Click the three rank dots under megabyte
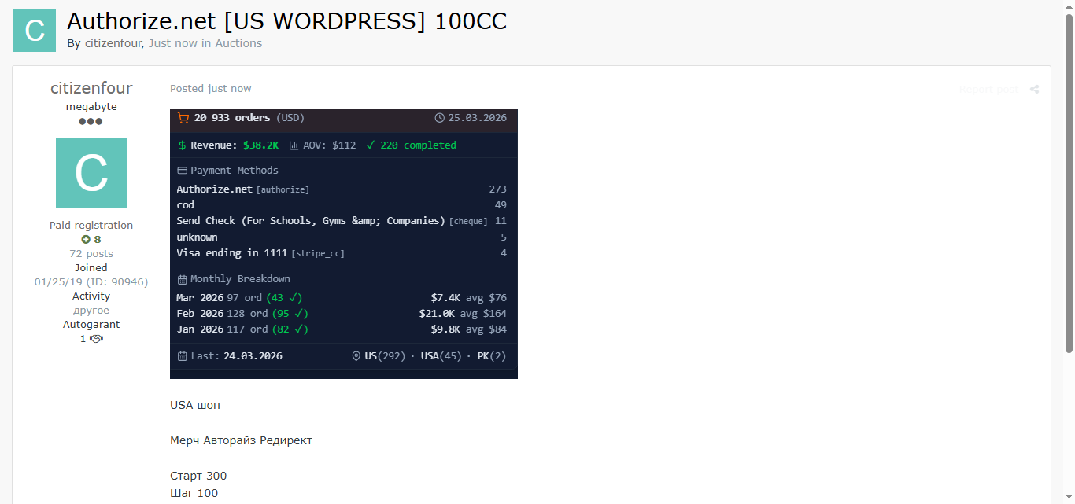This screenshot has width=1075, height=504. [91, 122]
